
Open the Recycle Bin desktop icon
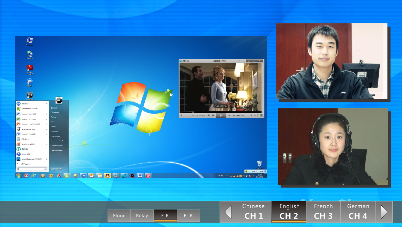pyautogui.click(x=260, y=165)
